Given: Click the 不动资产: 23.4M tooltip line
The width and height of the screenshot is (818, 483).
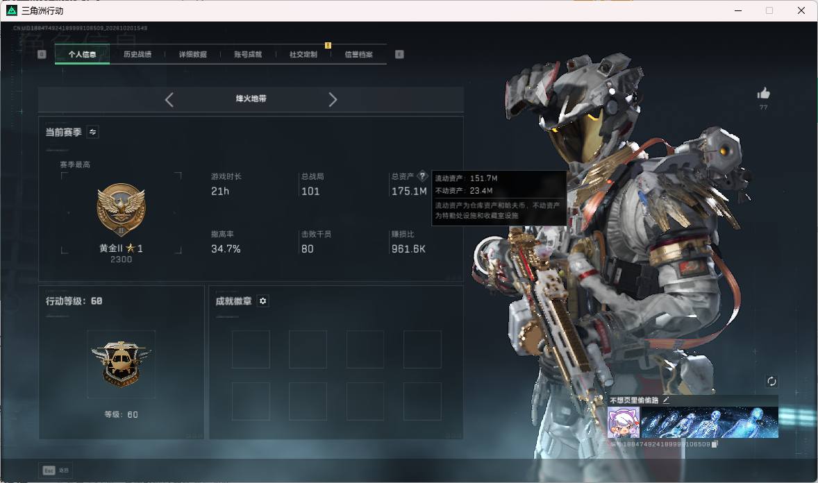Looking at the screenshot, I should 464,191.
